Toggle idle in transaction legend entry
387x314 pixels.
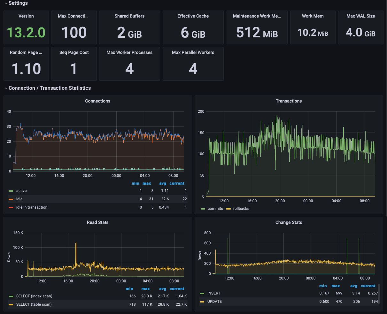click(32, 207)
